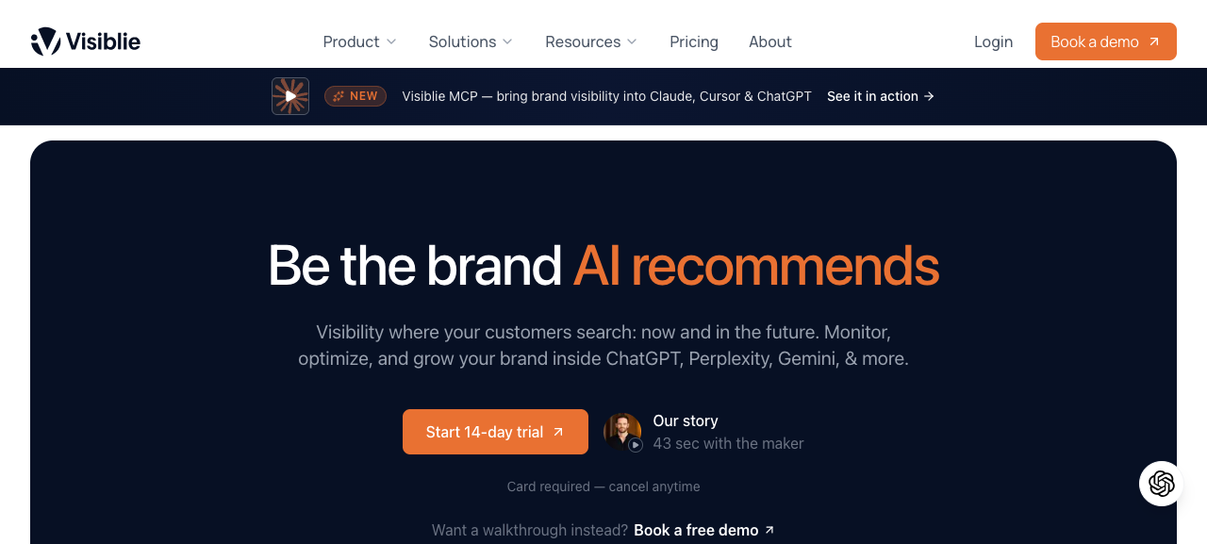Expand the Solutions dropdown menu
The height and width of the screenshot is (544, 1207).
(471, 41)
